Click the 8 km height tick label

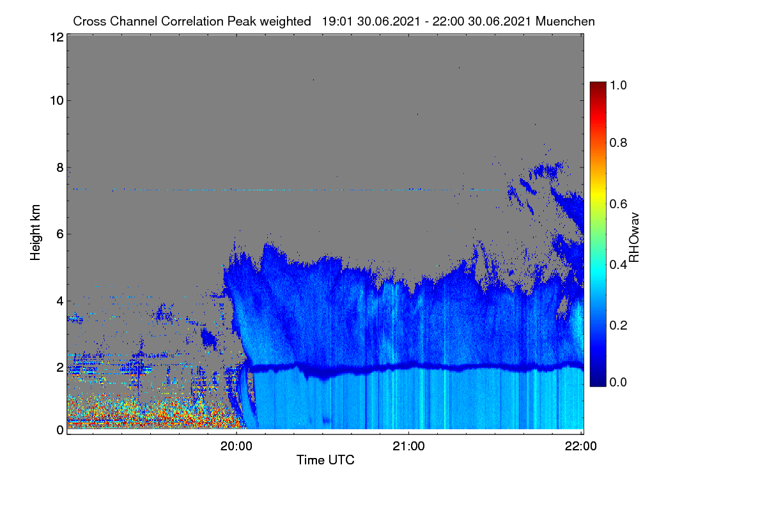click(x=59, y=167)
